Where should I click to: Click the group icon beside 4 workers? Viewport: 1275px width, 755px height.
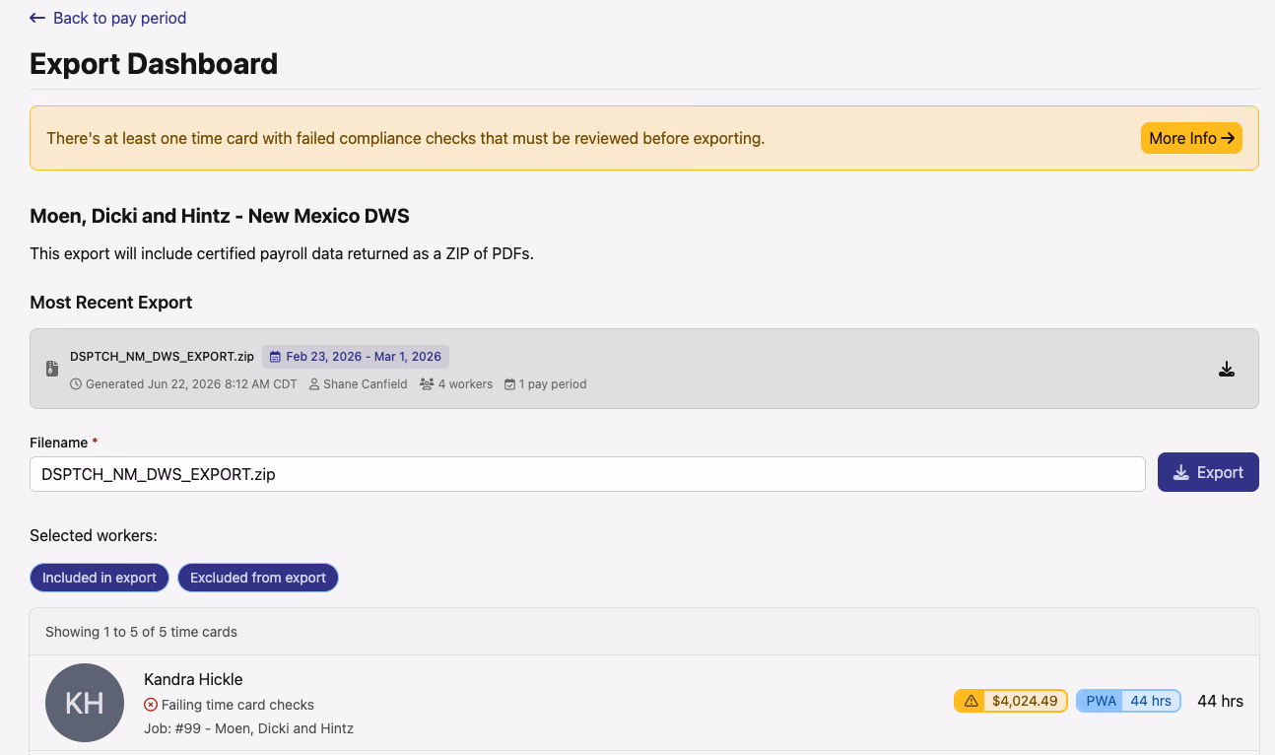(427, 384)
